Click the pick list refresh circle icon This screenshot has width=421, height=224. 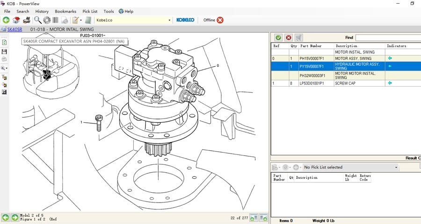[x=285, y=167]
